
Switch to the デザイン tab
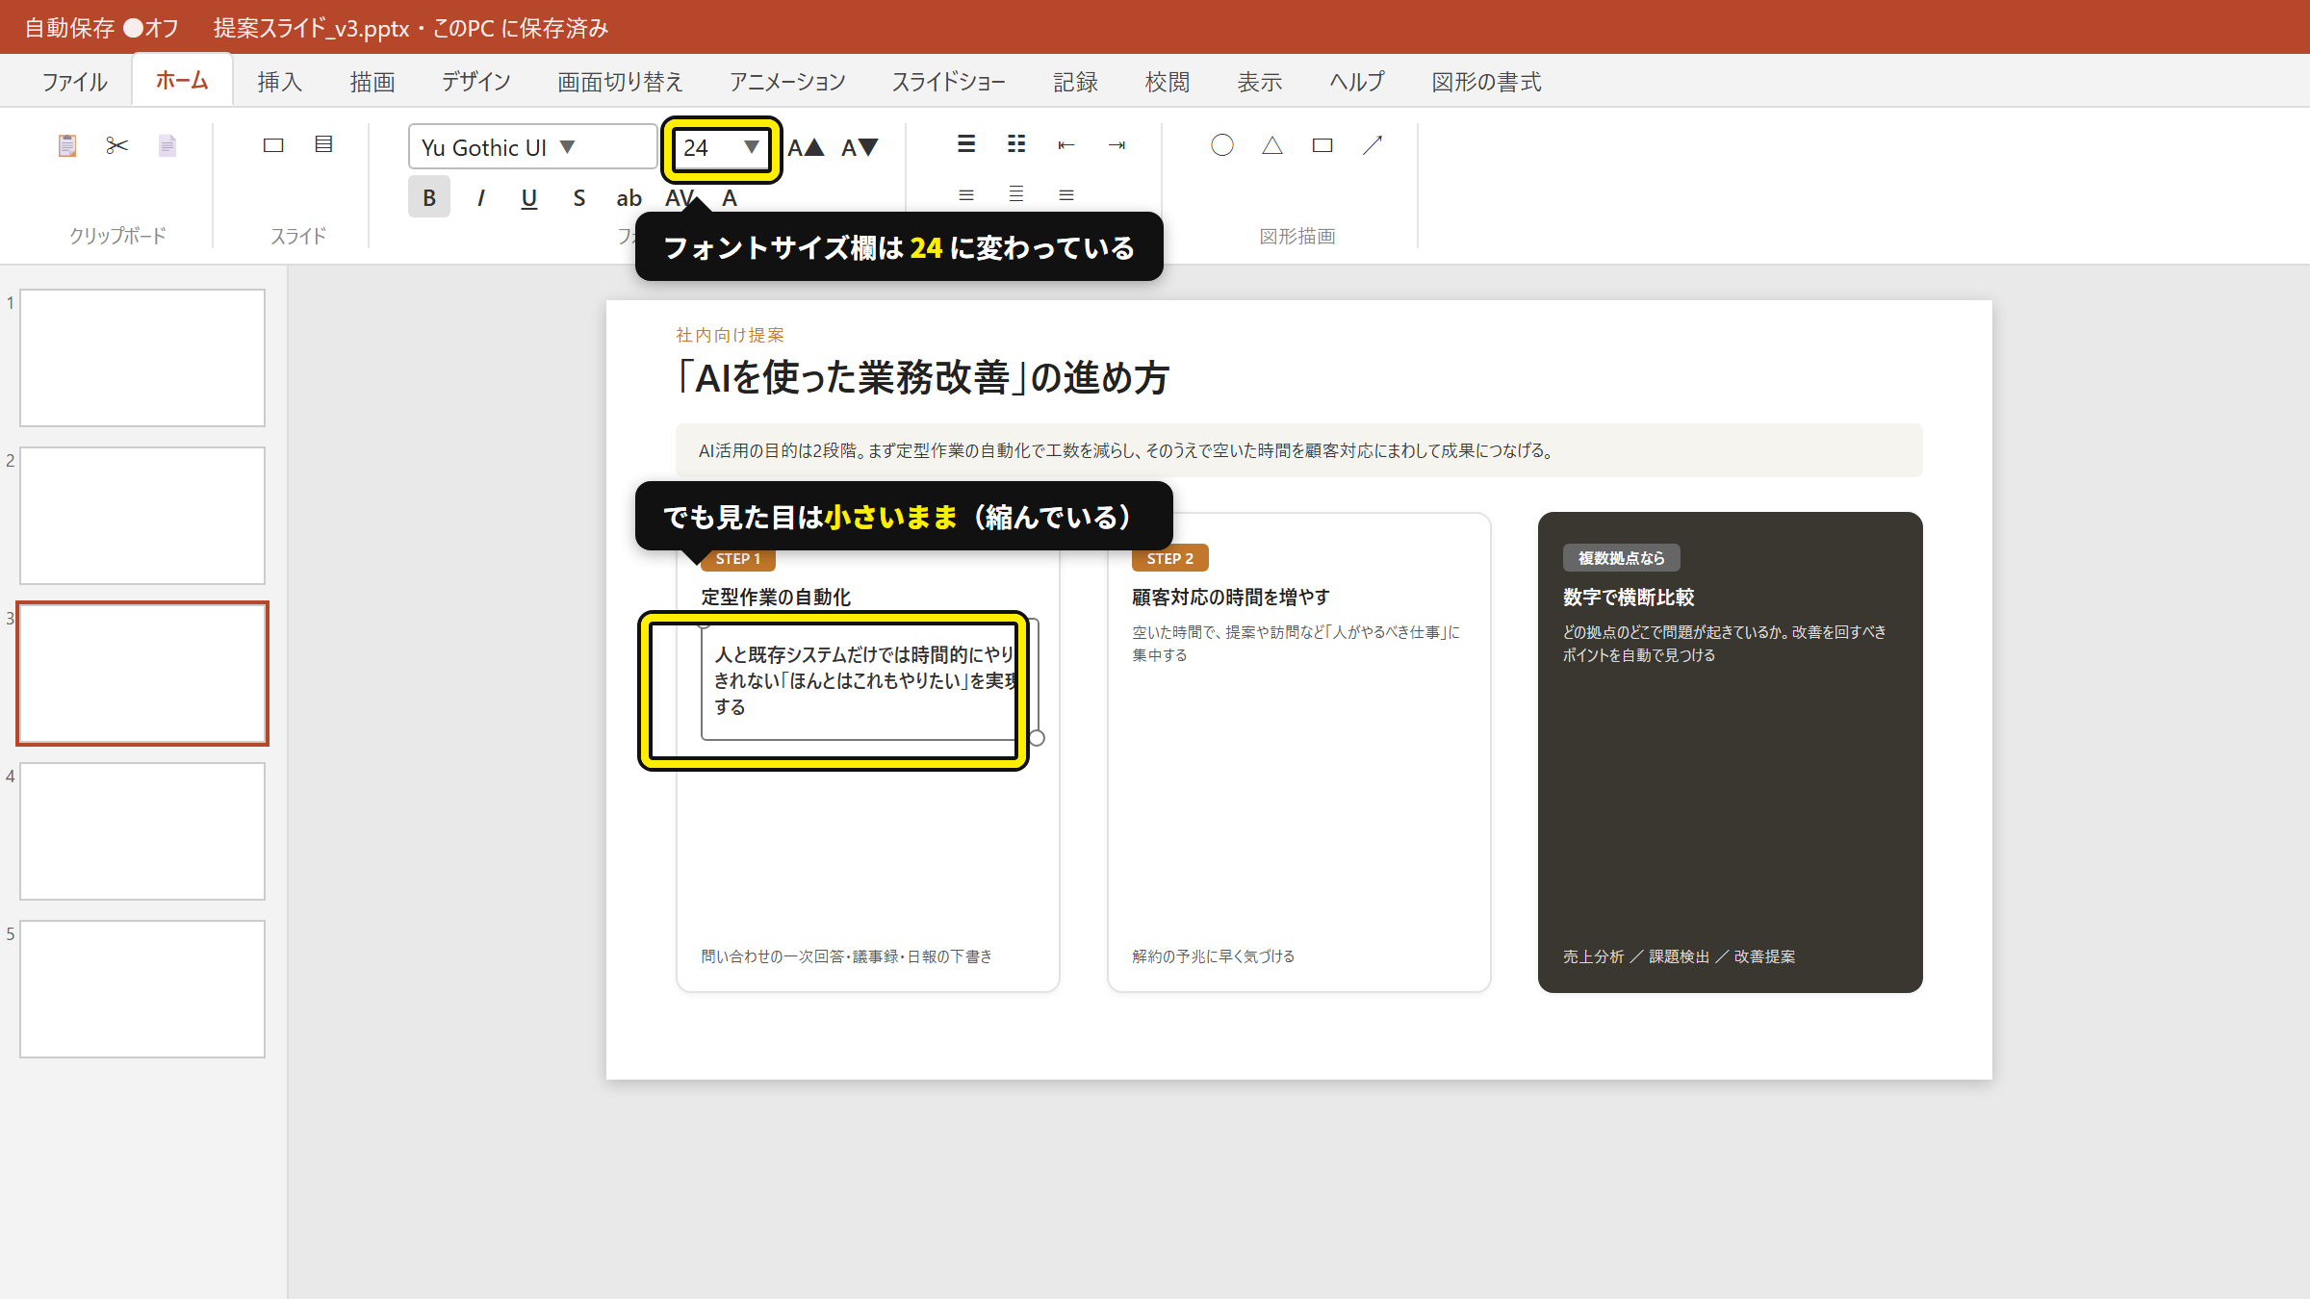click(475, 82)
